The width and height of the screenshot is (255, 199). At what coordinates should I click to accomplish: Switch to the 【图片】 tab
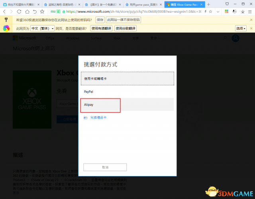pyautogui.click(x=103, y=4)
